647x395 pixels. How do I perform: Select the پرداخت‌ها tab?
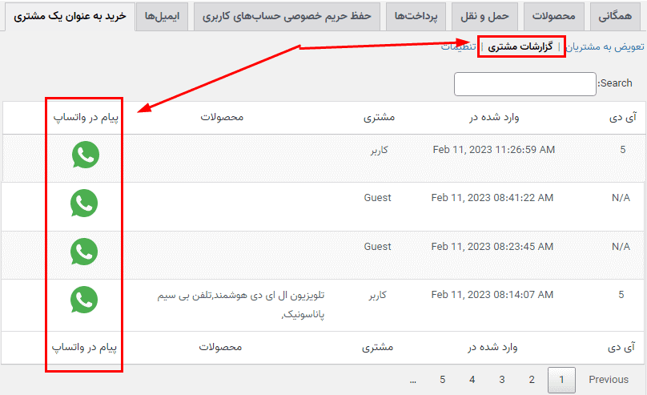(x=416, y=16)
